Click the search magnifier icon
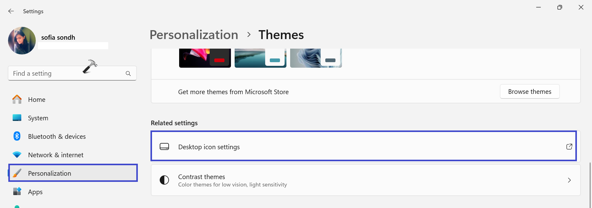 point(128,74)
